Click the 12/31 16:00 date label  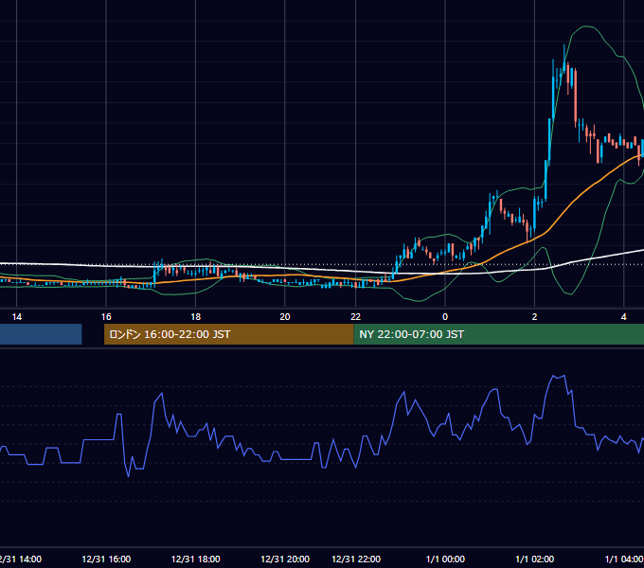pyautogui.click(x=106, y=559)
